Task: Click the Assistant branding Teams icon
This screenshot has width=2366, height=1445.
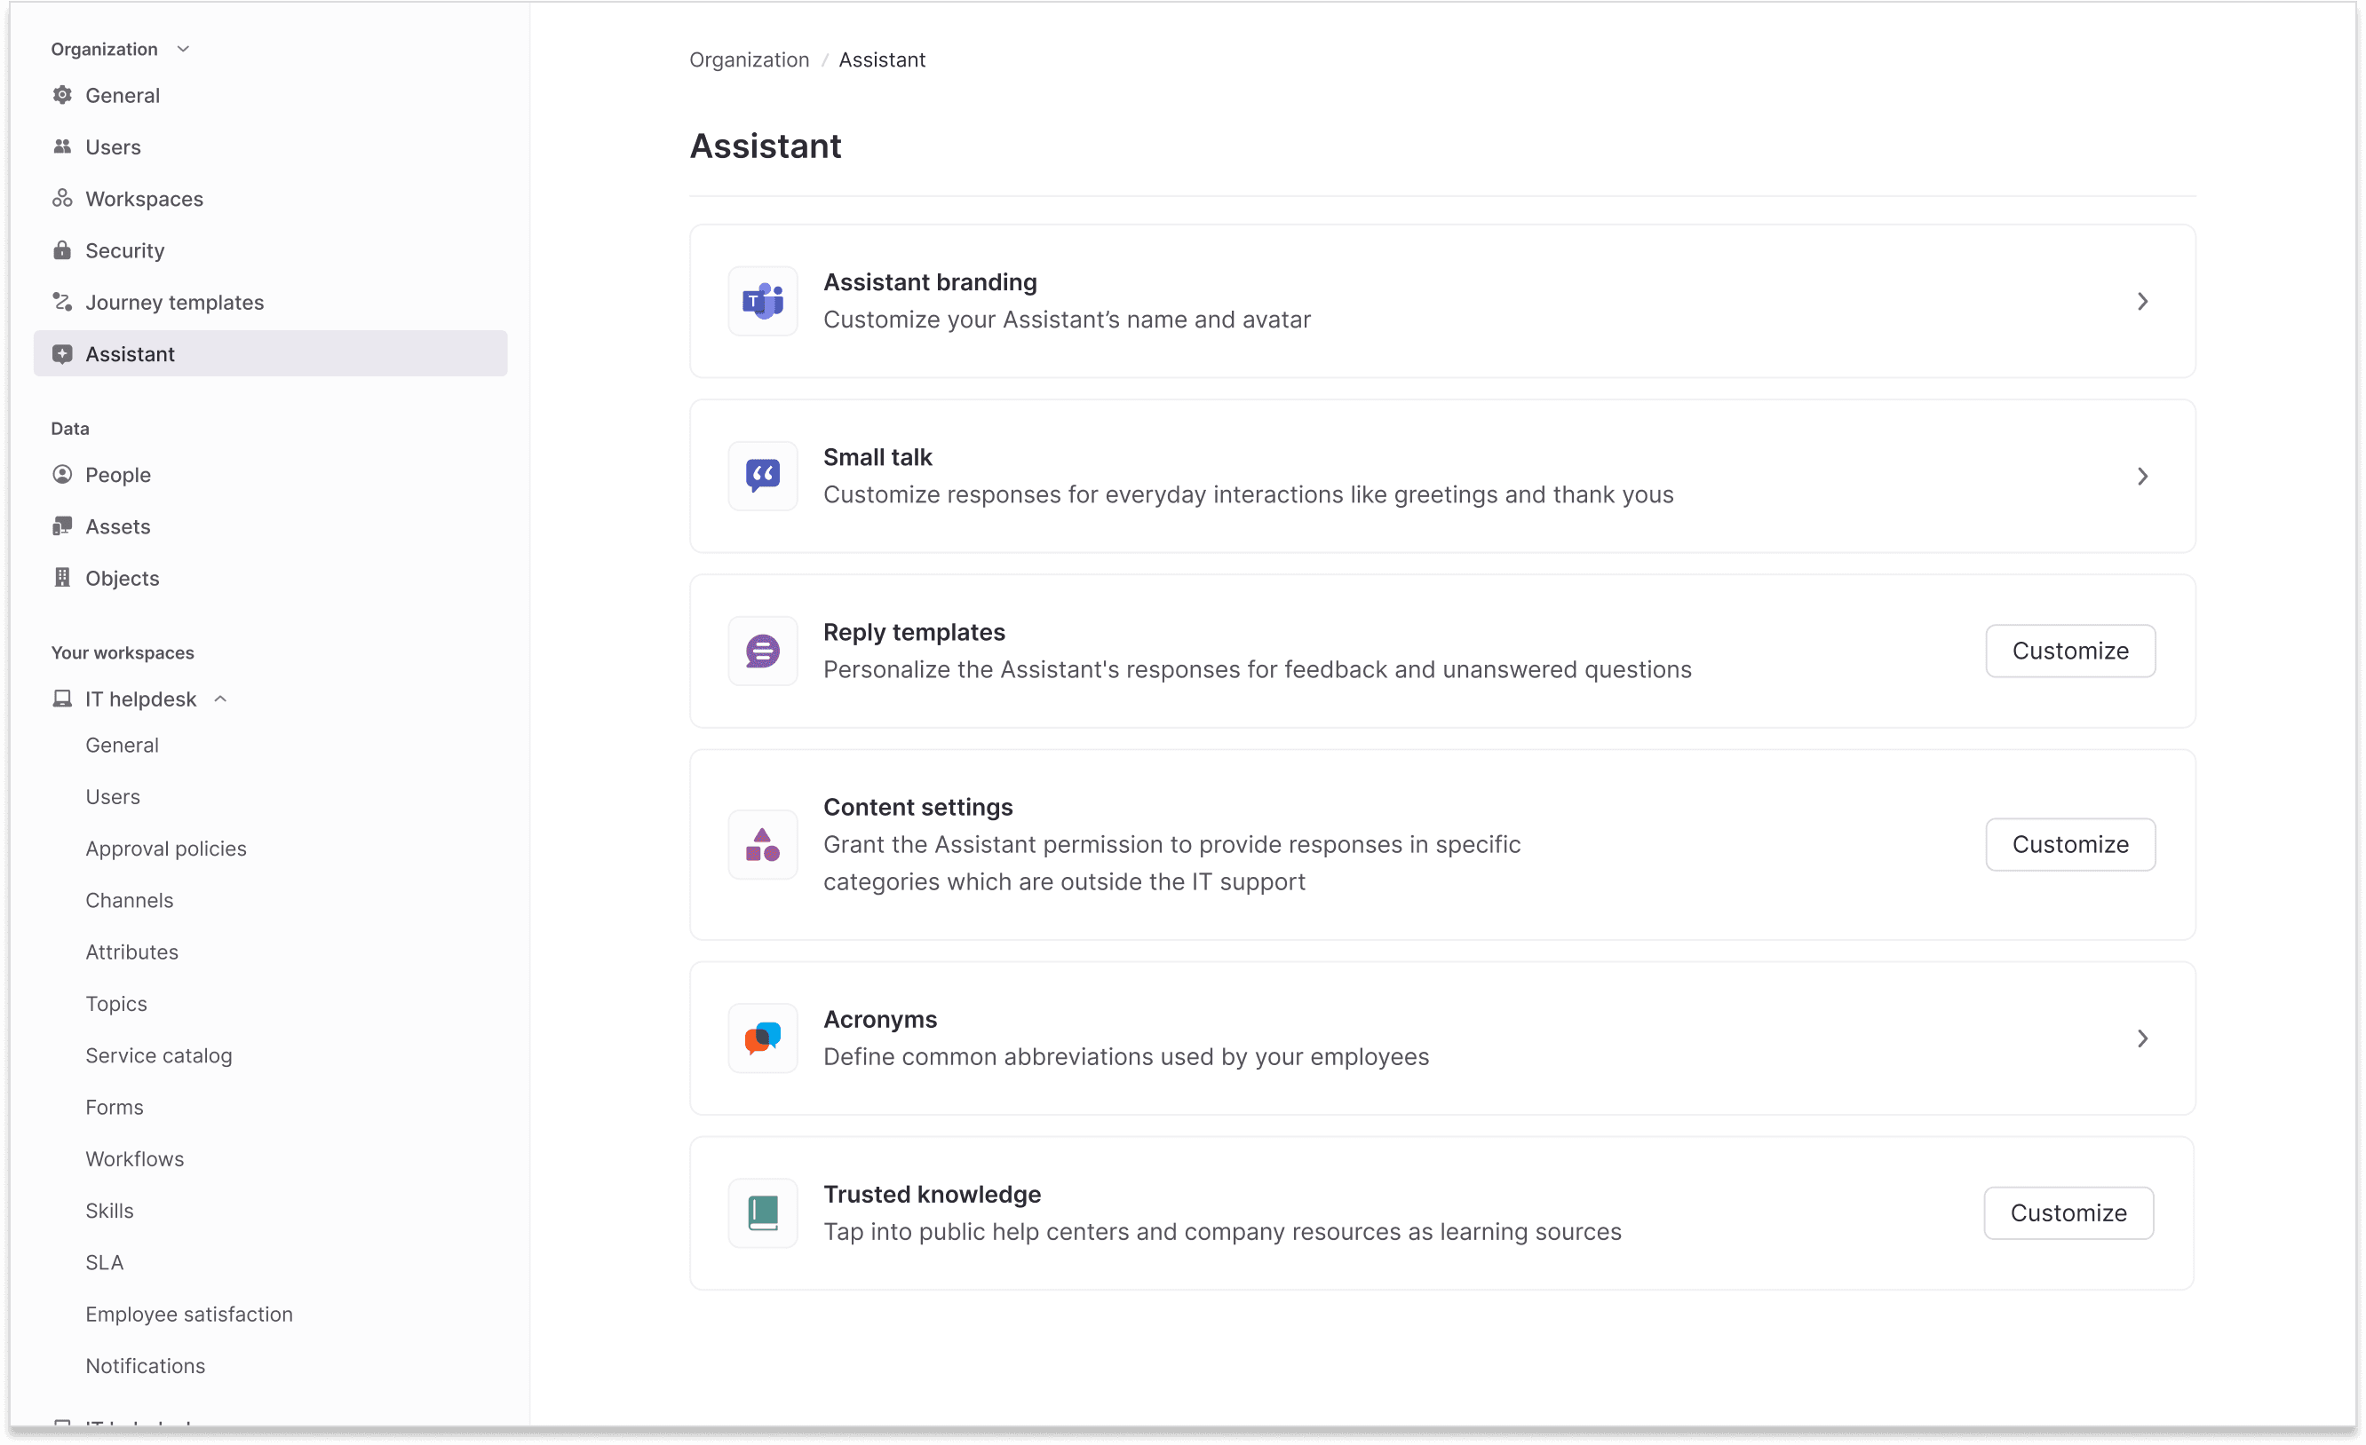Action: (x=762, y=301)
